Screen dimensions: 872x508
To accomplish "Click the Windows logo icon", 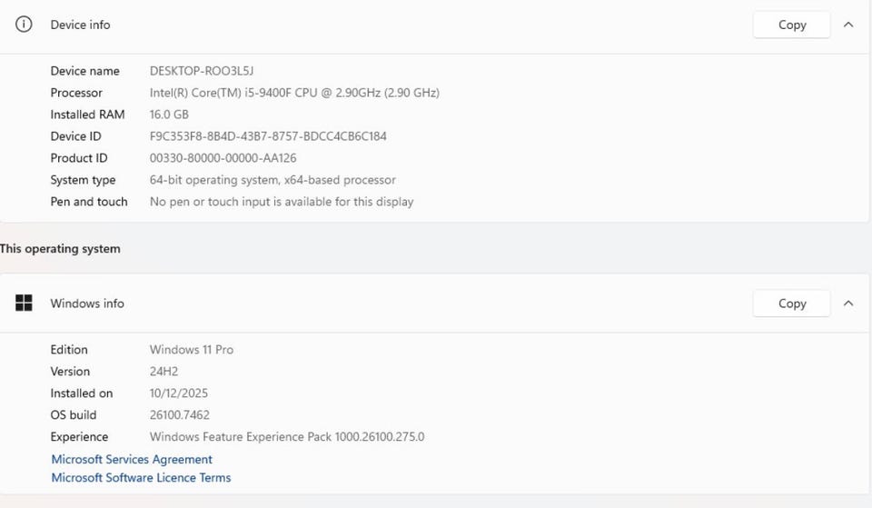I will pyautogui.click(x=24, y=304).
